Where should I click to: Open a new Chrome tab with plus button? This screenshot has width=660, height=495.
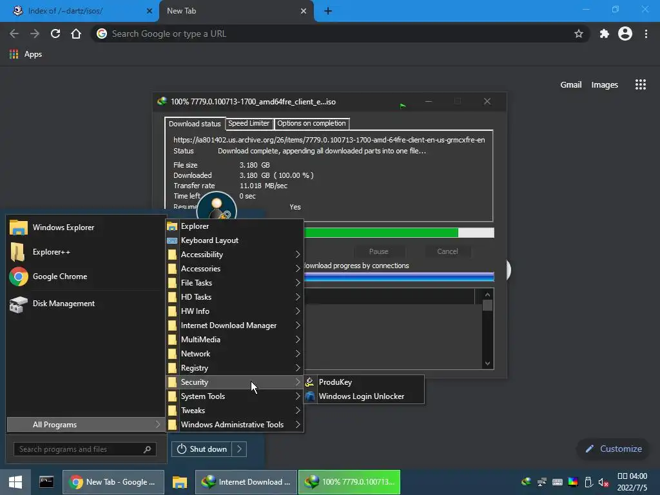click(328, 11)
